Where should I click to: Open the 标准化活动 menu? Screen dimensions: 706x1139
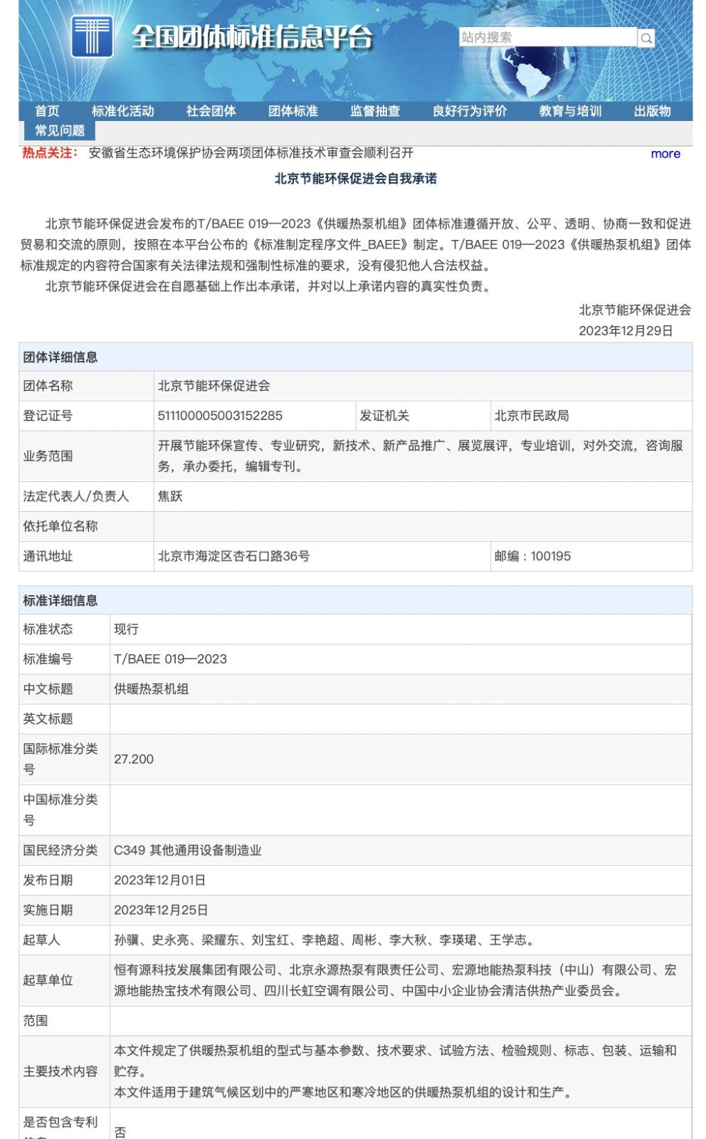[x=123, y=111]
